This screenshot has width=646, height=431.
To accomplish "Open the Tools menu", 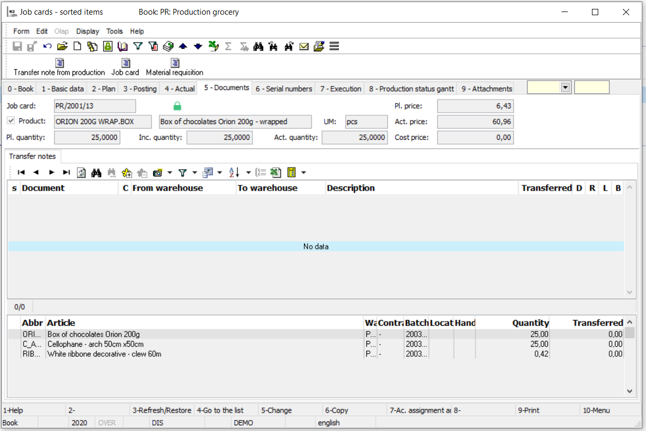I will (114, 31).
